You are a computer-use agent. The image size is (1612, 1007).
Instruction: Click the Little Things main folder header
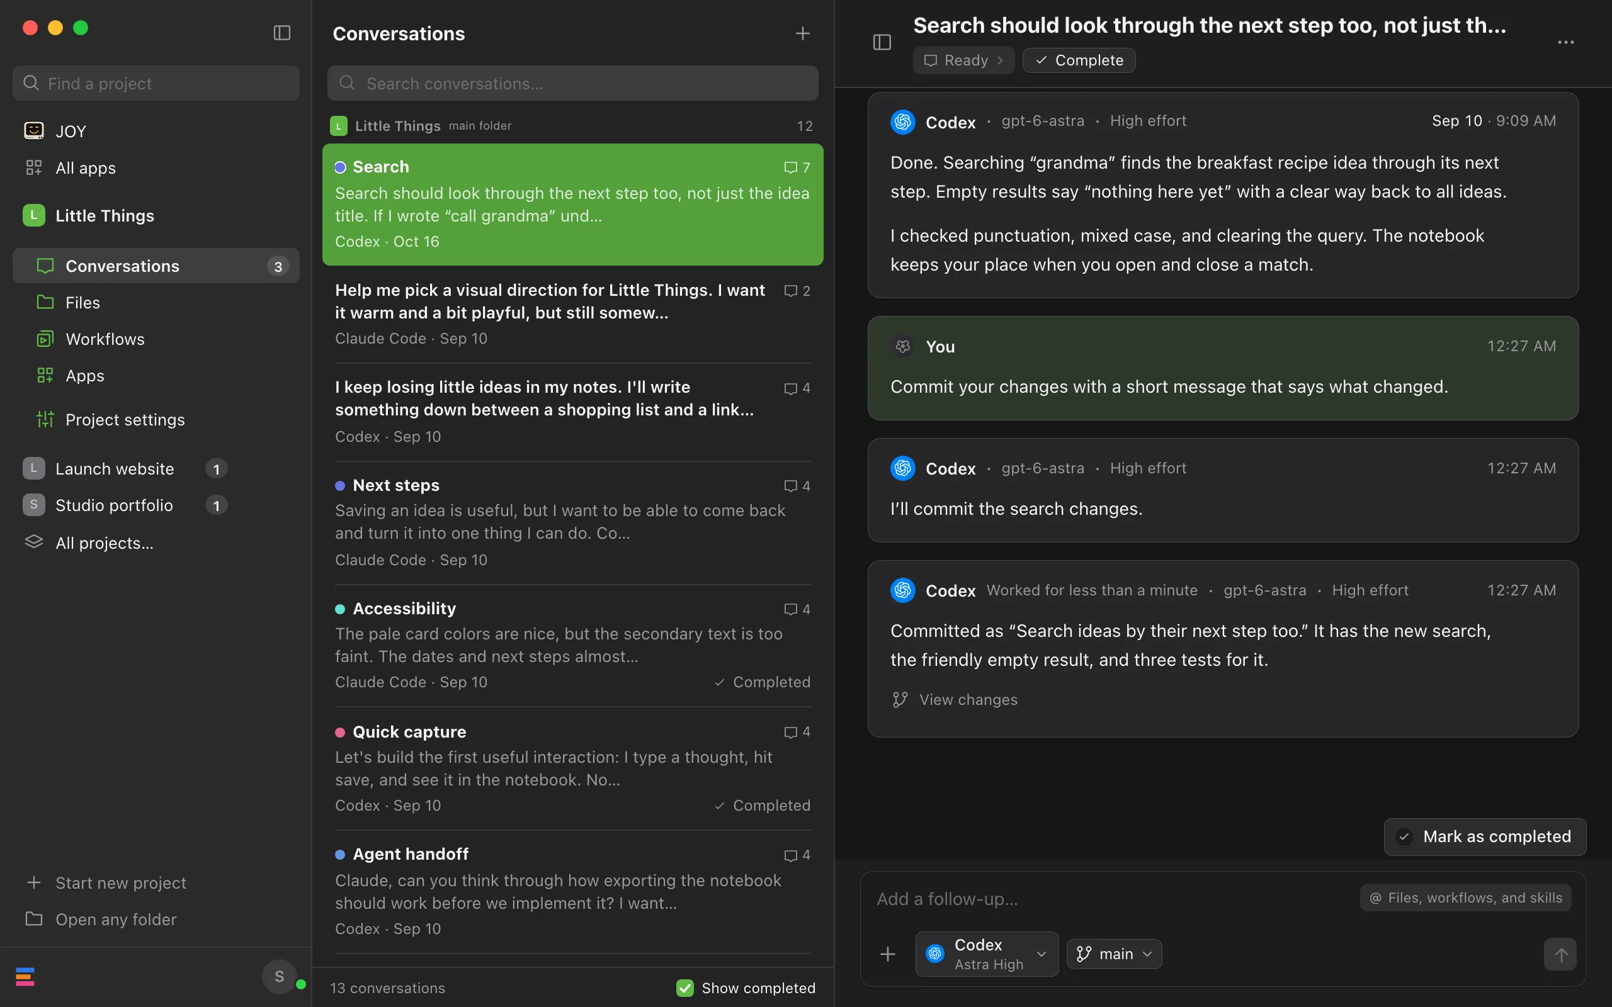[x=573, y=126]
